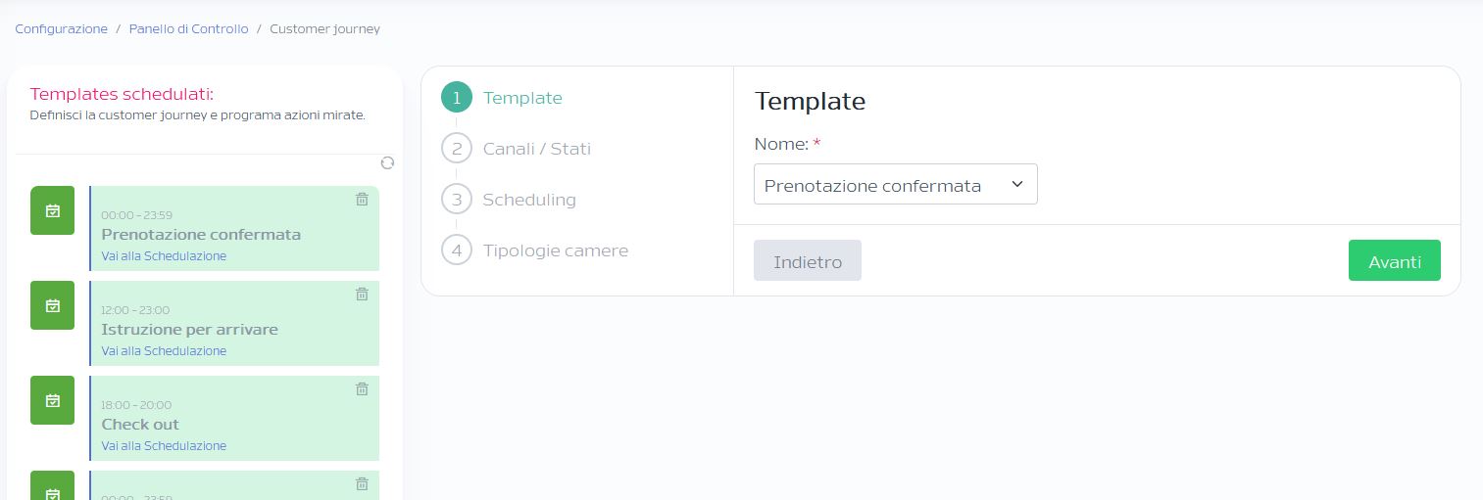The image size is (1483, 500).
Task: Open Configurazione breadcrumb link
Action: tap(62, 29)
